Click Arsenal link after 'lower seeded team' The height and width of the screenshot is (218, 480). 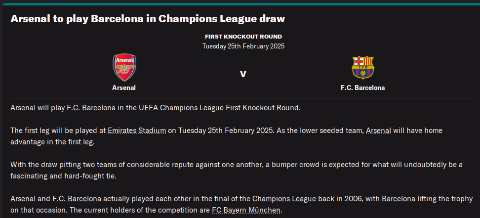378,131
